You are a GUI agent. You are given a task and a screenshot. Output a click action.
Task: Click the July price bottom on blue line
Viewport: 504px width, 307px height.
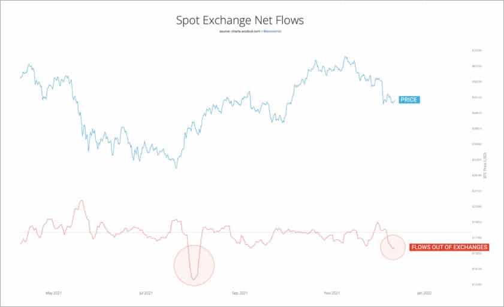[x=176, y=168]
